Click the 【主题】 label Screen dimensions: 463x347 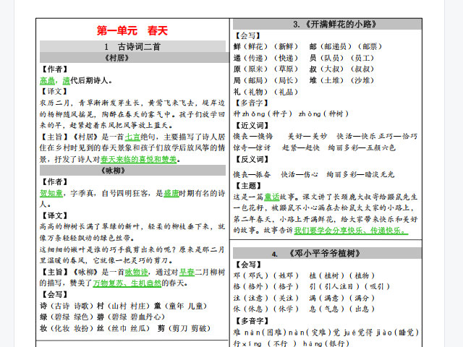coord(247,186)
